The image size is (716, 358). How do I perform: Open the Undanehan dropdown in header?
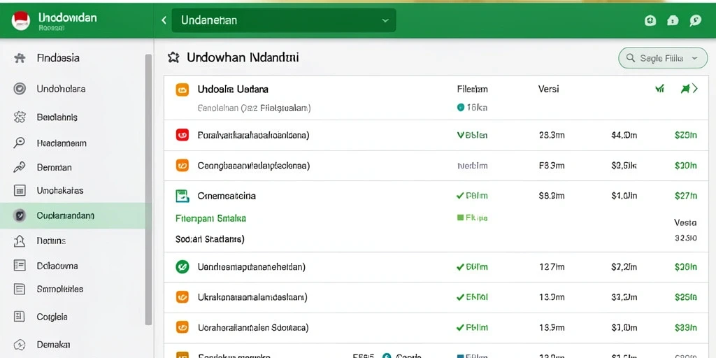coord(284,20)
